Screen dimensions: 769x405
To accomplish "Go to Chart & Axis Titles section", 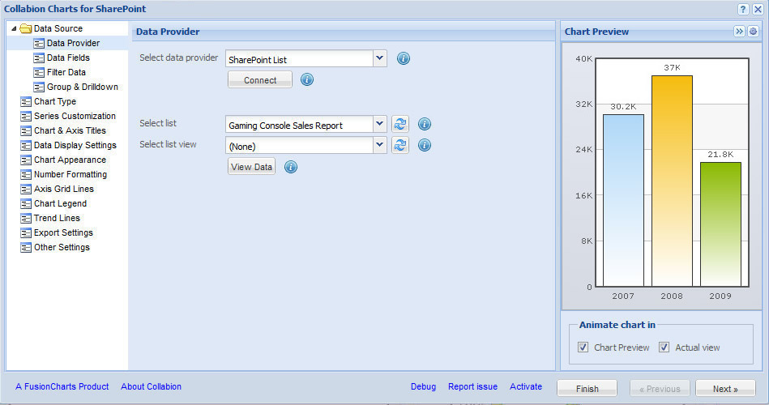I will [x=70, y=130].
